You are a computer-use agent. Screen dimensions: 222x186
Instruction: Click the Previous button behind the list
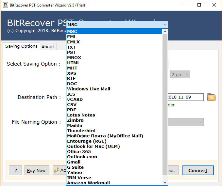click(x=173, y=170)
